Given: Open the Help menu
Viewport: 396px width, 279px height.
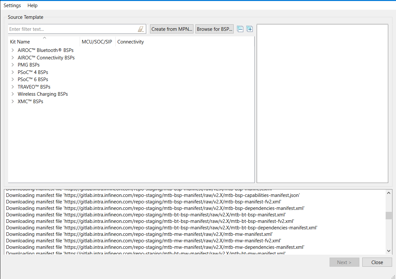Looking at the screenshot, I should coord(32,6).
